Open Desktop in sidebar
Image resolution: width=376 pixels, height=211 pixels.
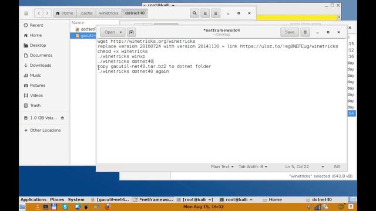pyautogui.click(x=38, y=45)
